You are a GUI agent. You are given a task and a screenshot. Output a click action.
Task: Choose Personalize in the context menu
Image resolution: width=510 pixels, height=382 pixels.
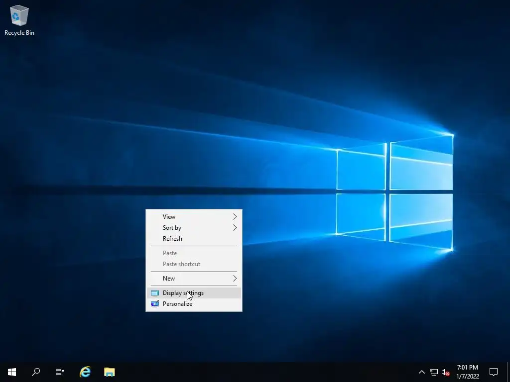(x=194, y=304)
